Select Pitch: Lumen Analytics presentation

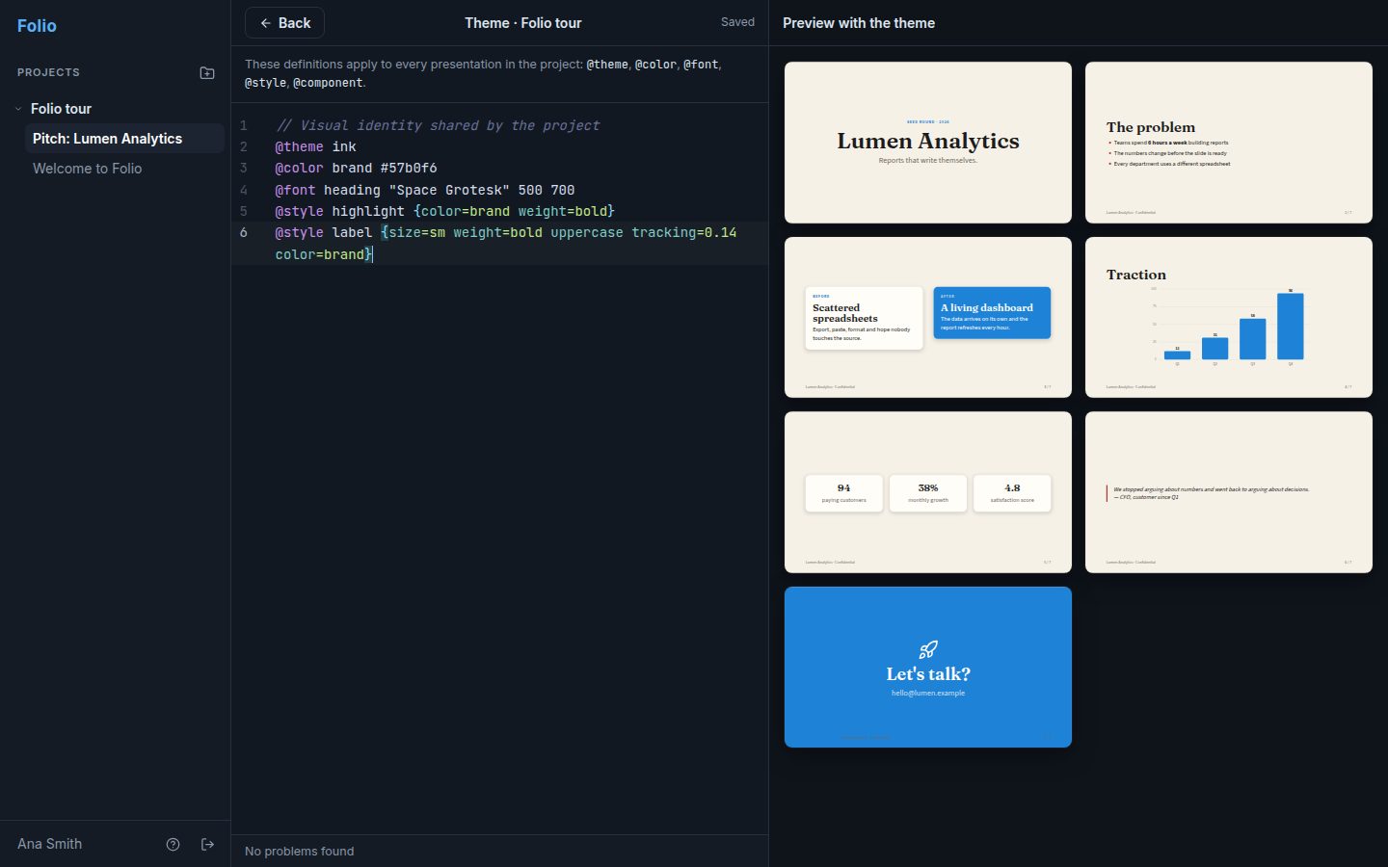[124, 139]
